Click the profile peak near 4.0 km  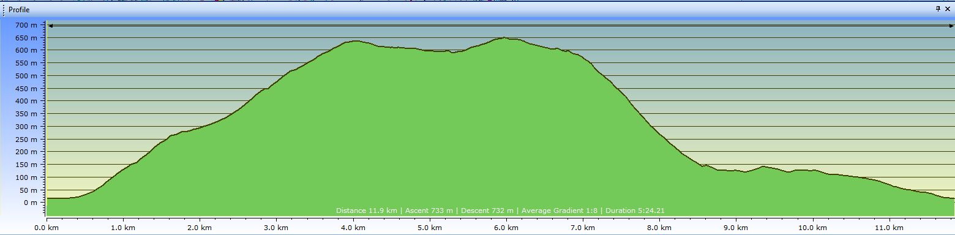tap(354, 41)
